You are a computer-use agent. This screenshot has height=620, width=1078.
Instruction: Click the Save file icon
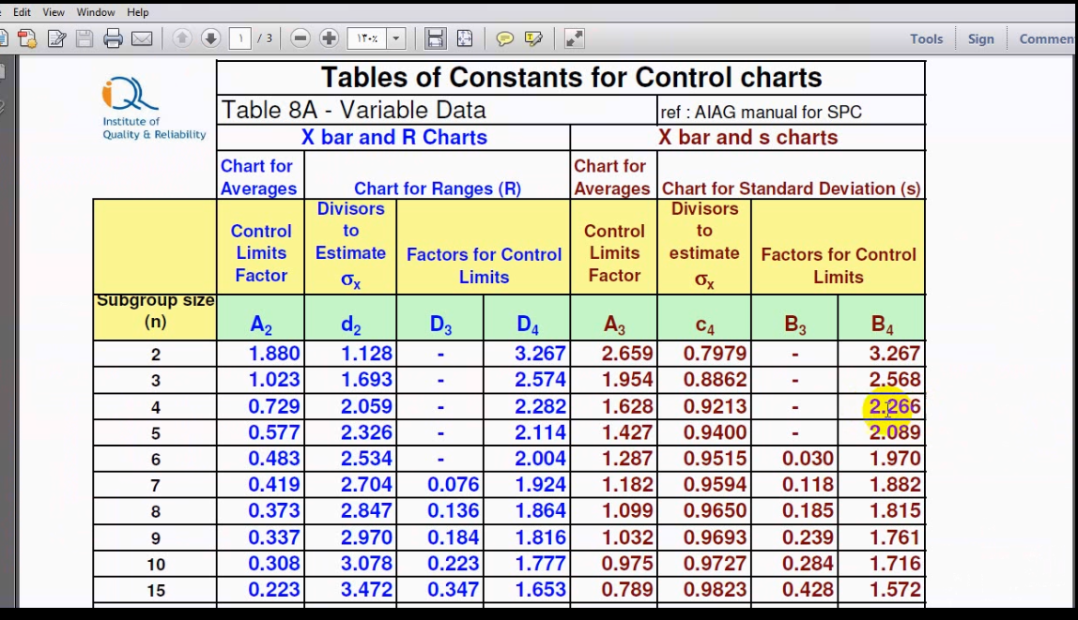[85, 38]
